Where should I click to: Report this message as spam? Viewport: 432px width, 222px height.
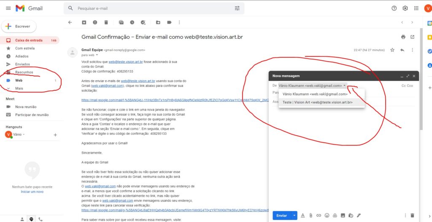tap(95, 23)
